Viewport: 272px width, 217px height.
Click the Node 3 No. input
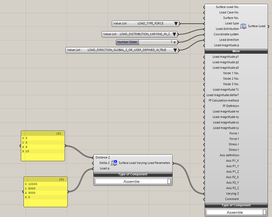tap(231, 84)
